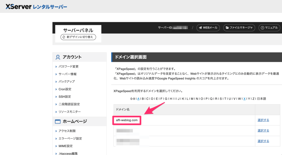
Task: Open WEBメール from the header
Action: pyautogui.click(x=208, y=28)
